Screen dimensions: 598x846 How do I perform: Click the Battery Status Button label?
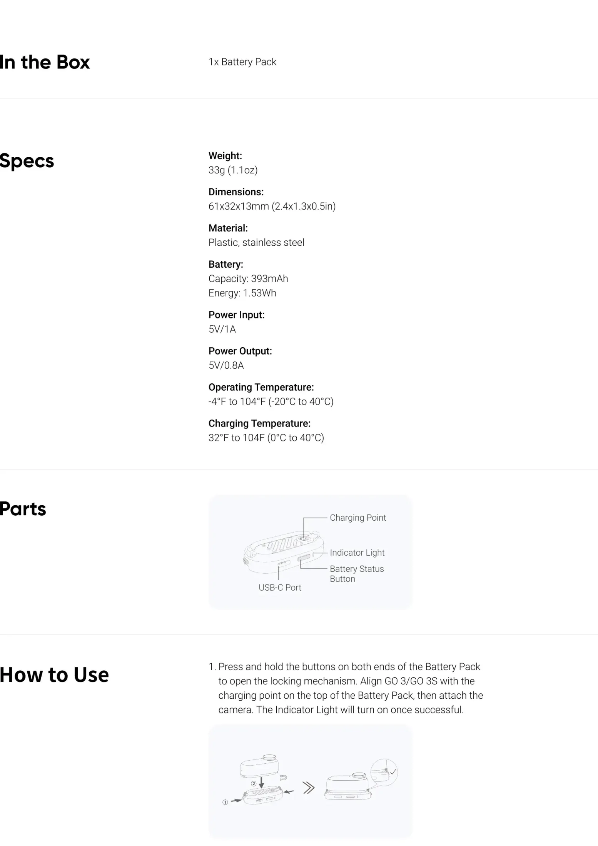(x=357, y=574)
